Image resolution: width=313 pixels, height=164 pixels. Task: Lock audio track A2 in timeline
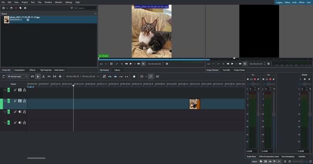(24, 123)
